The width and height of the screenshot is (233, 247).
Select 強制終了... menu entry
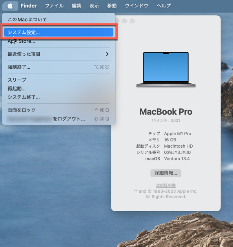tap(59, 67)
